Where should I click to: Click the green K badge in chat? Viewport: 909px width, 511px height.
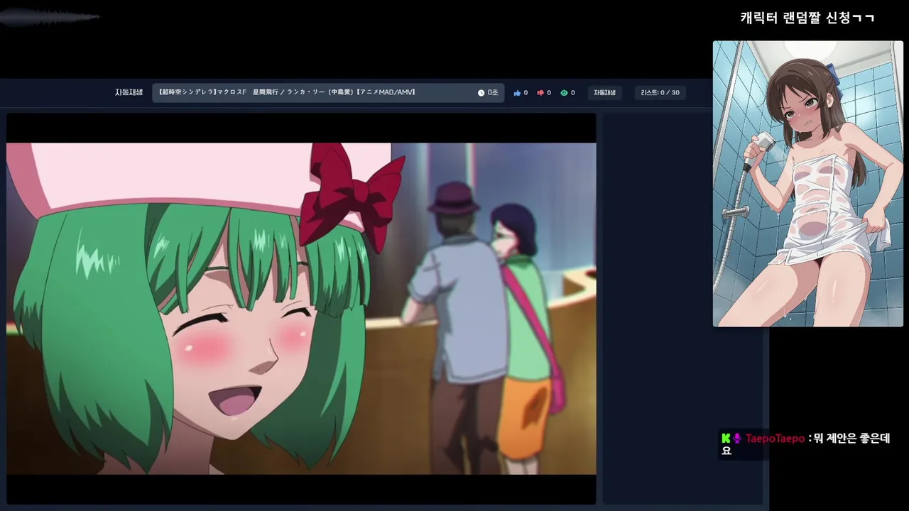(x=726, y=439)
